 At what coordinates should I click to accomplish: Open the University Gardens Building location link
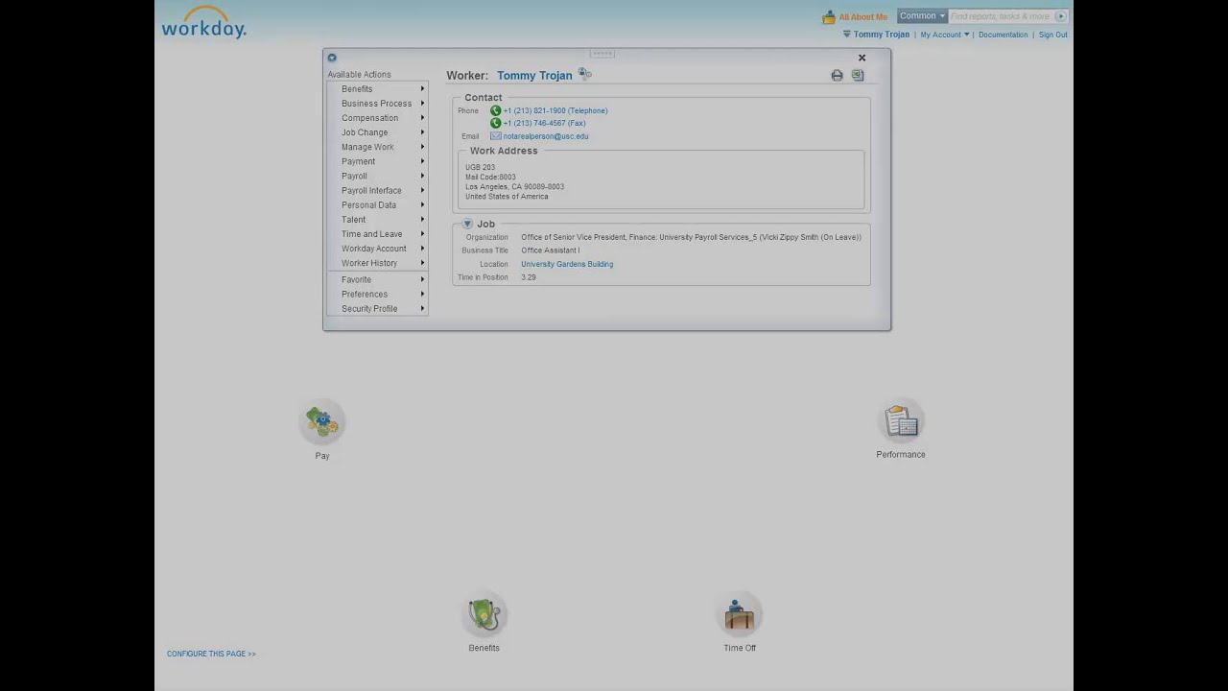coord(567,264)
